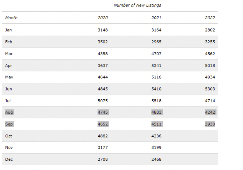Image resolution: width=243 pixels, height=170 pixels.
Task: Click the 2021 column header
Action: [156, 18]
